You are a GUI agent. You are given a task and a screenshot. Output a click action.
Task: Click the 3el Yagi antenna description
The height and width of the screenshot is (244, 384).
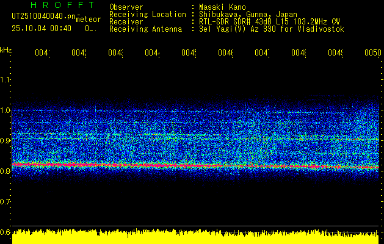pos(271,29)
